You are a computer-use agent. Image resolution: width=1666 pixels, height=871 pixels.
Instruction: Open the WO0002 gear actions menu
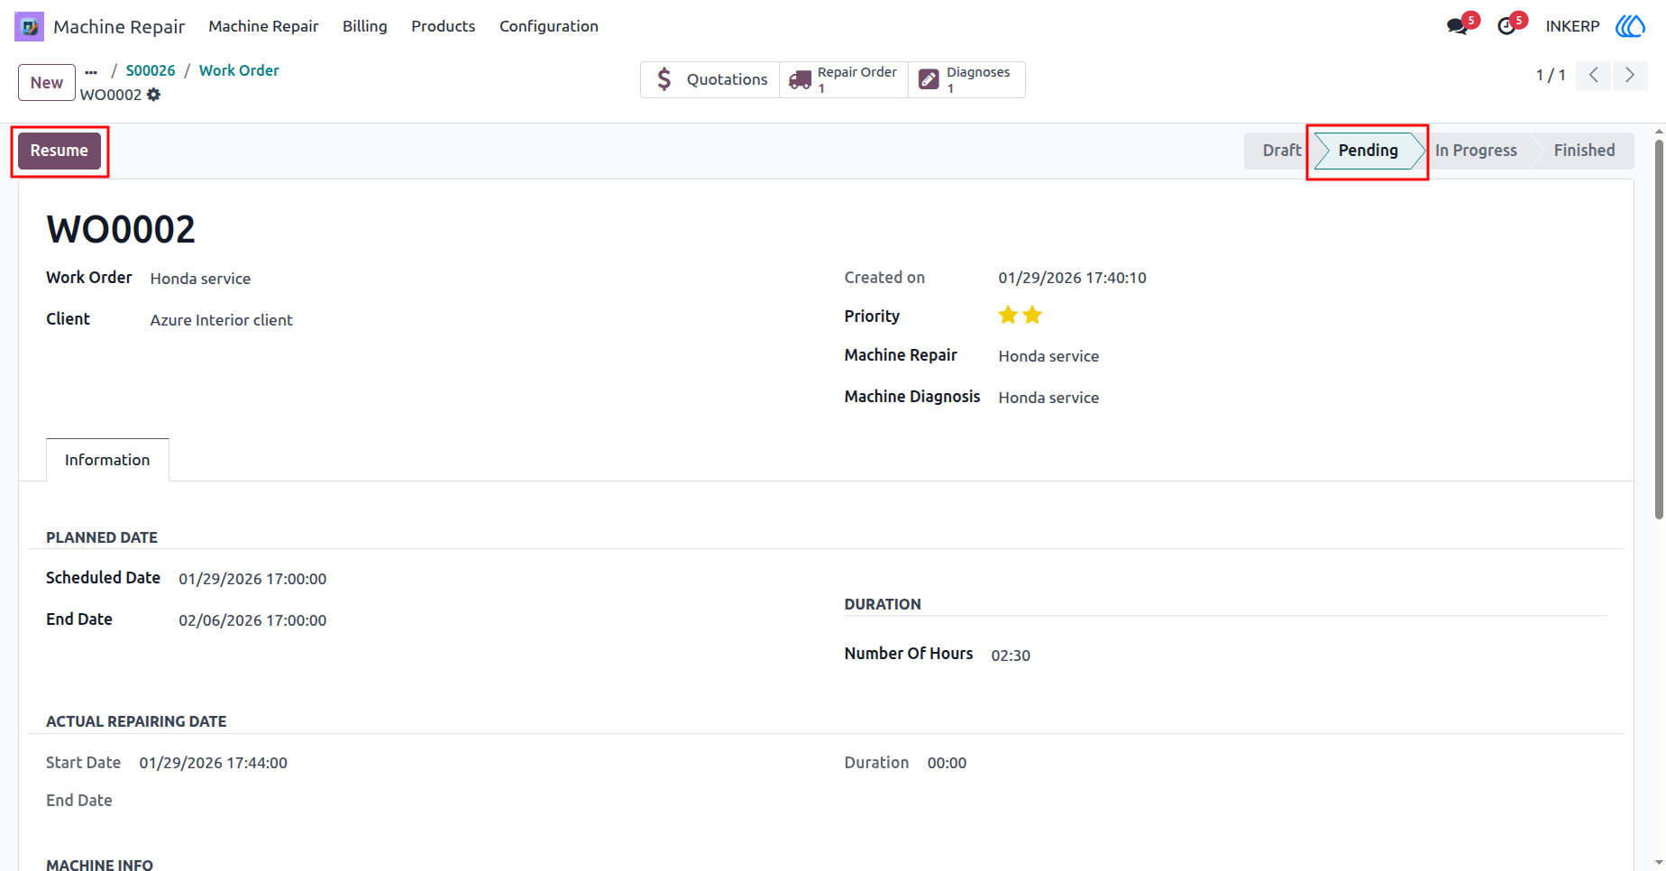(x=154, y=95)
